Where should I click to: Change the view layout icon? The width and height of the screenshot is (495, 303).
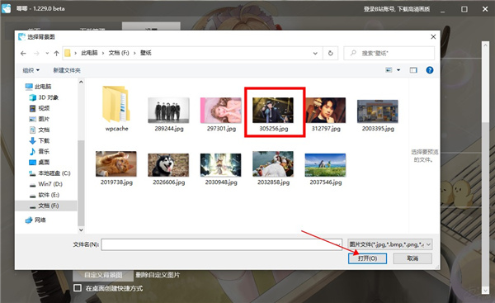[x=389, y=70]
